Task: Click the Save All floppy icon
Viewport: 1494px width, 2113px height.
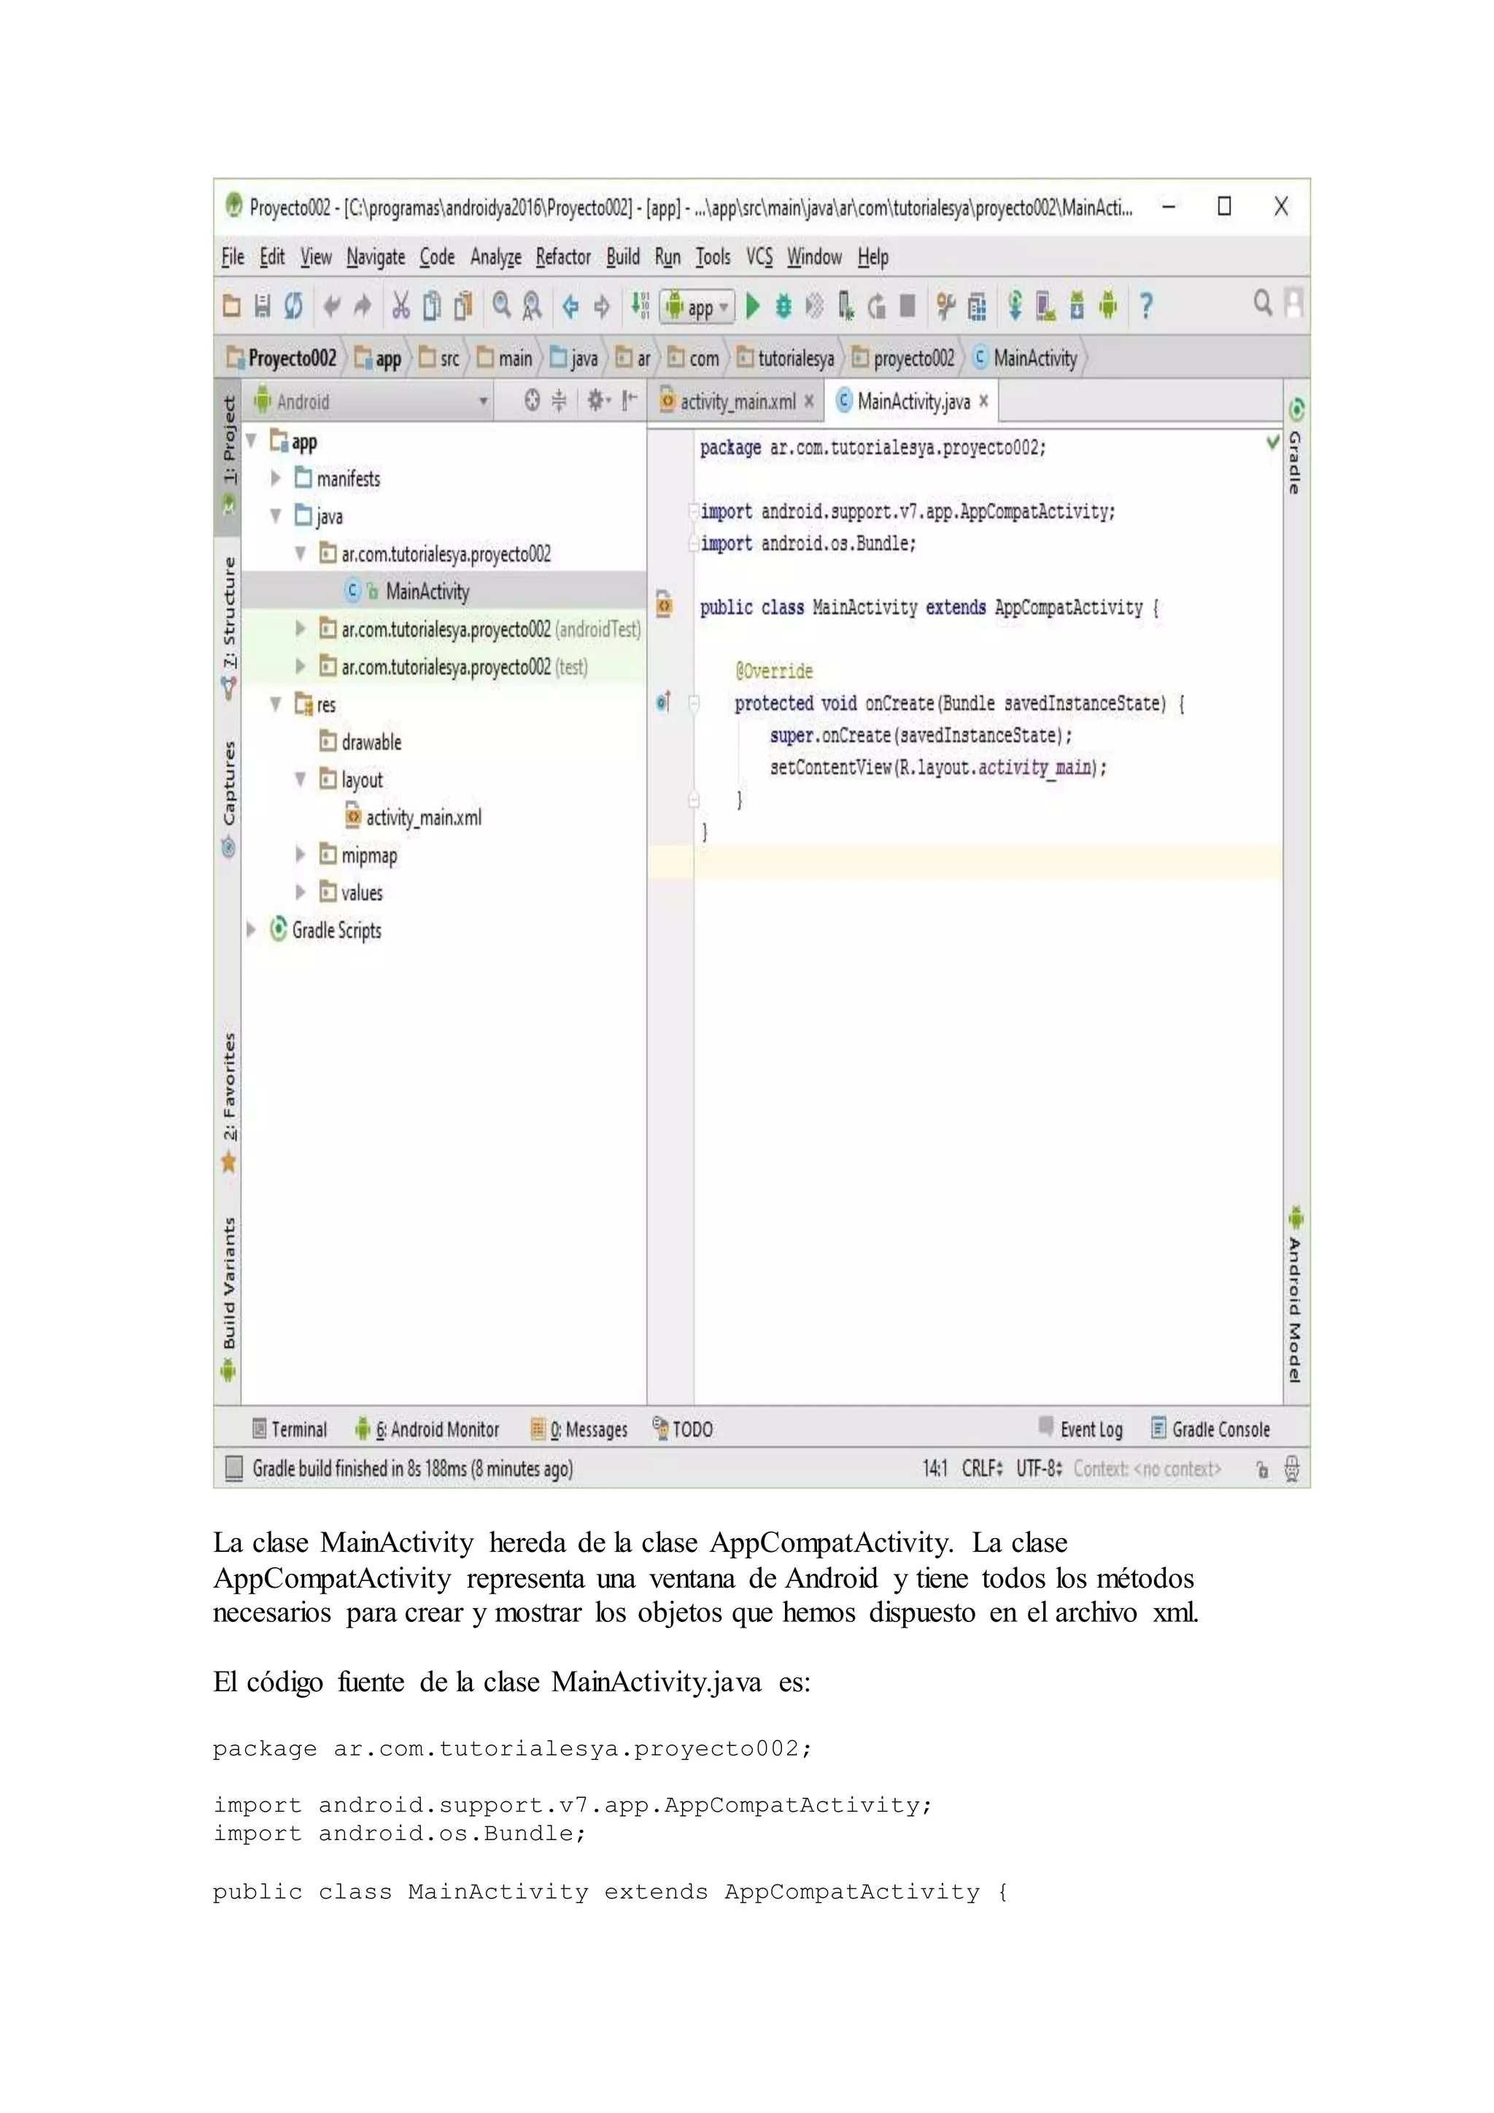Action: pyautogui.click(x=262, y=306)
